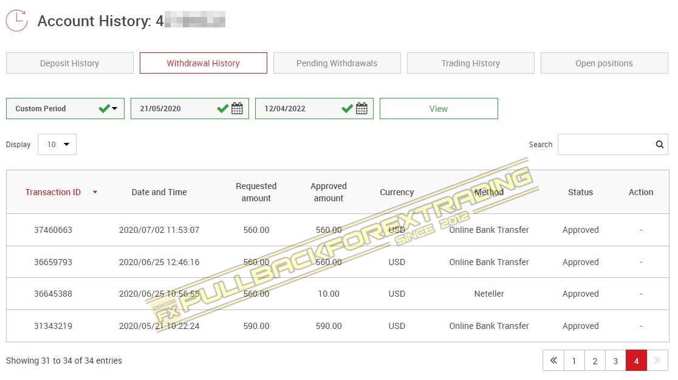
Task: Open the Display entries count dropdown
Action: tap(57, 145)
